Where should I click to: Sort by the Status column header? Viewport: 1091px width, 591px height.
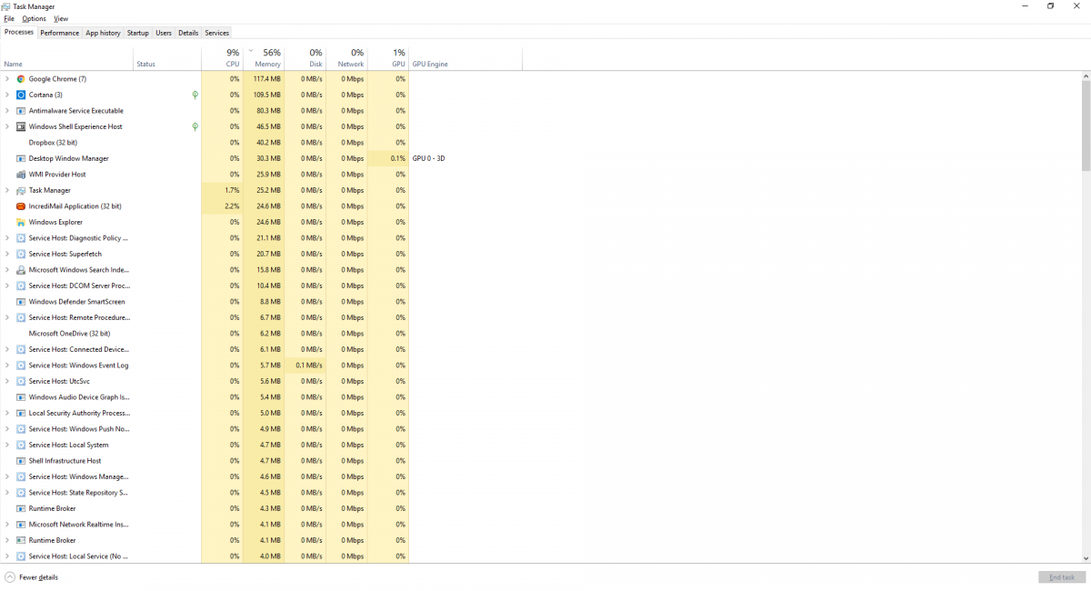(167, 58)
